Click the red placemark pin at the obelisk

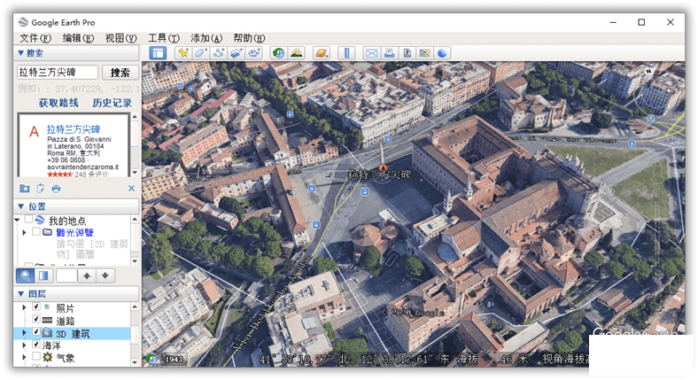(383, 167)
